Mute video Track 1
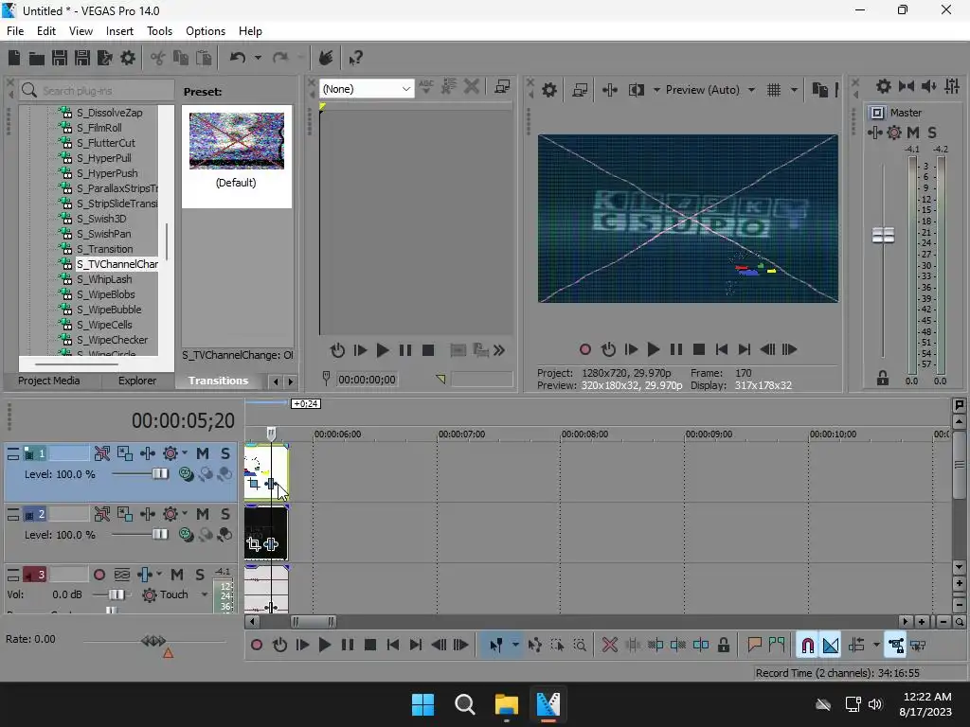This screenshot has width=970, height=727. [203, 453]
